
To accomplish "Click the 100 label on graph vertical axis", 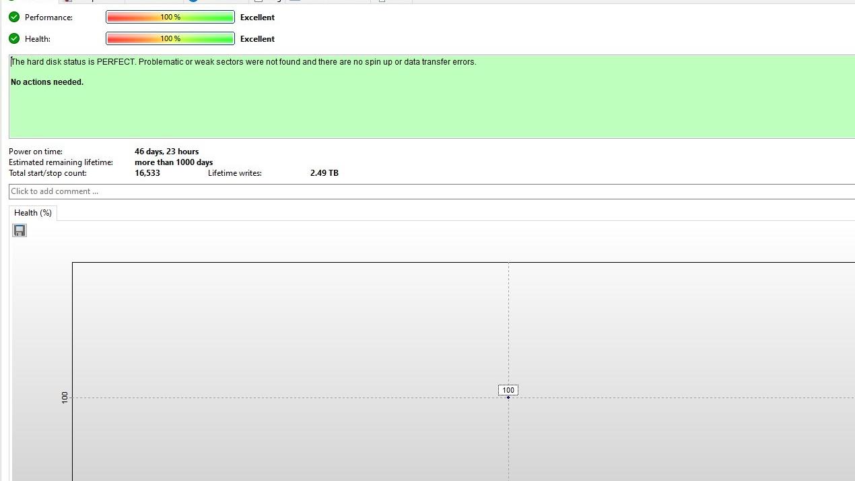I will point(65,397).
